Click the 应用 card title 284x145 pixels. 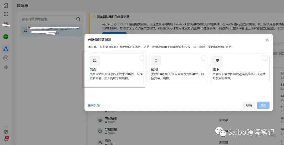tap(155, 70)
